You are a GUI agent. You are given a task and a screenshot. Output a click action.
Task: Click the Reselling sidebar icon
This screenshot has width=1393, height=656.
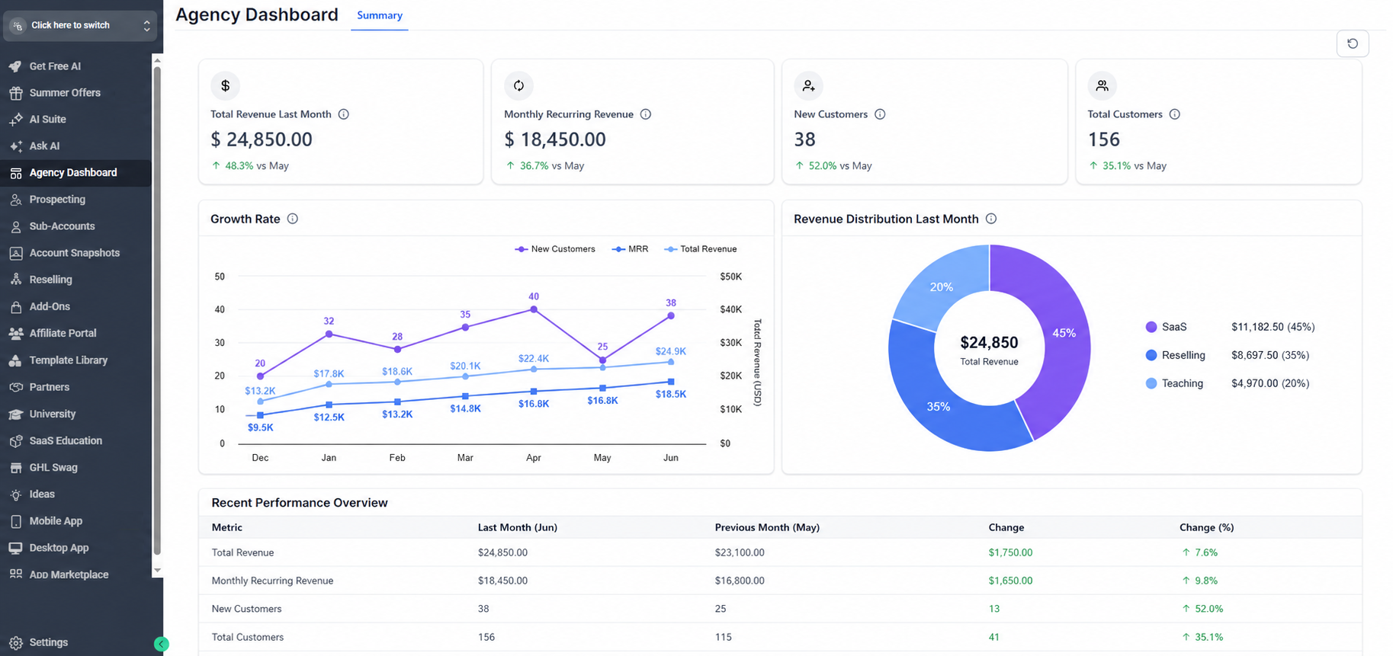(15, 280)
